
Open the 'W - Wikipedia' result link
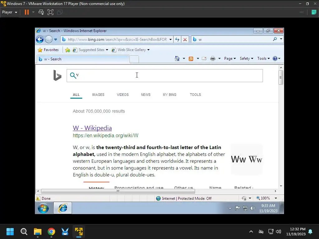[92, 128]
